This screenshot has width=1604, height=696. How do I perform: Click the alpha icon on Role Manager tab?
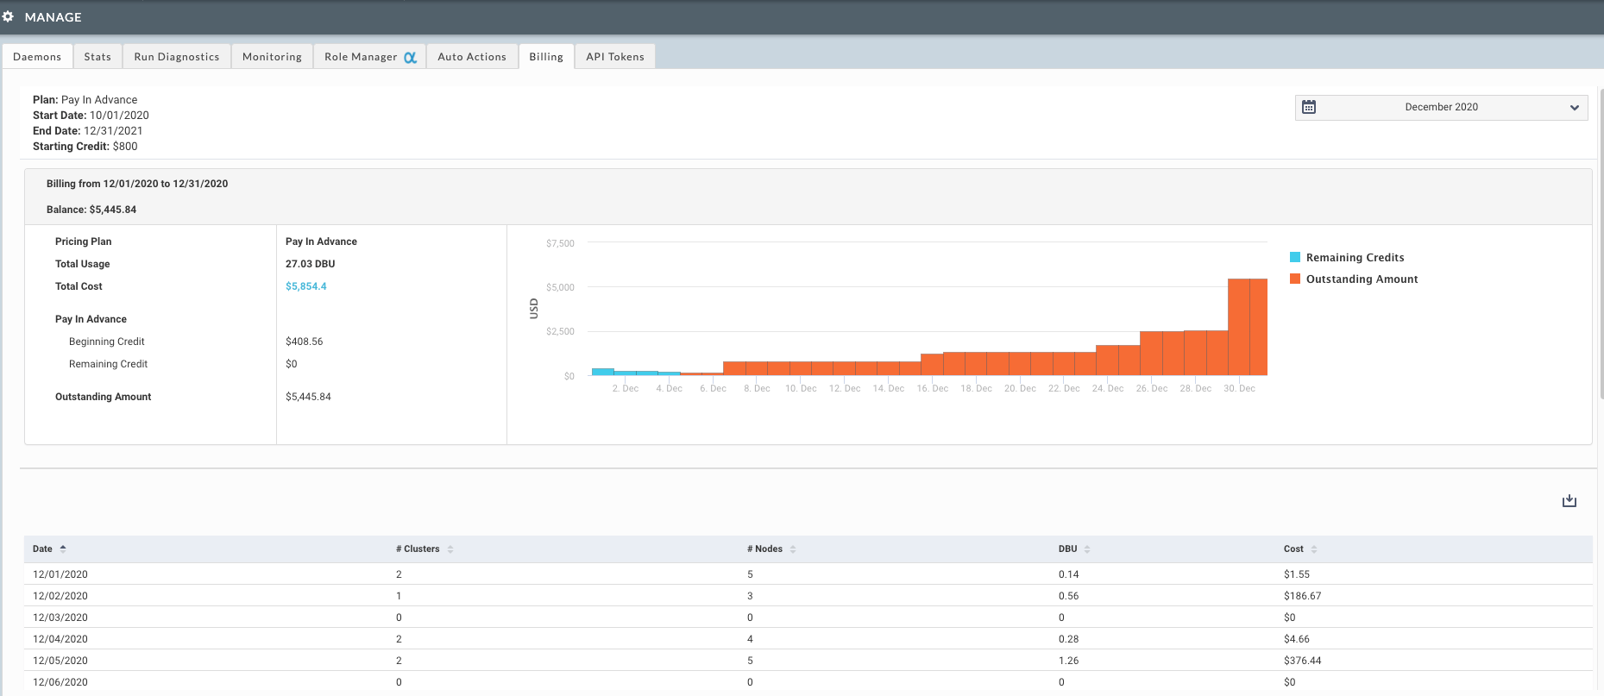point(411,57)
